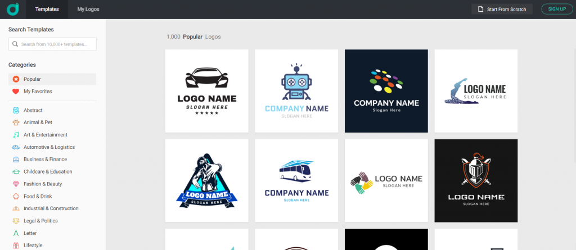The image size is (576, 250).
Task: Select the Popular category label
Action: click(x=32, y=79)
